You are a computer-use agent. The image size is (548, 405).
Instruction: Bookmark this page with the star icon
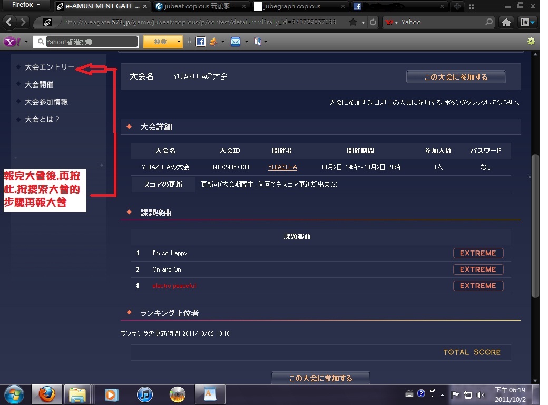click(x=353, y=22)
